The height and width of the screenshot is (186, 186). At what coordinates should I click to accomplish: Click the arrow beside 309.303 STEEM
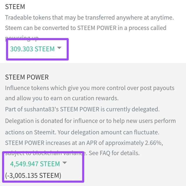click(59, 48)
